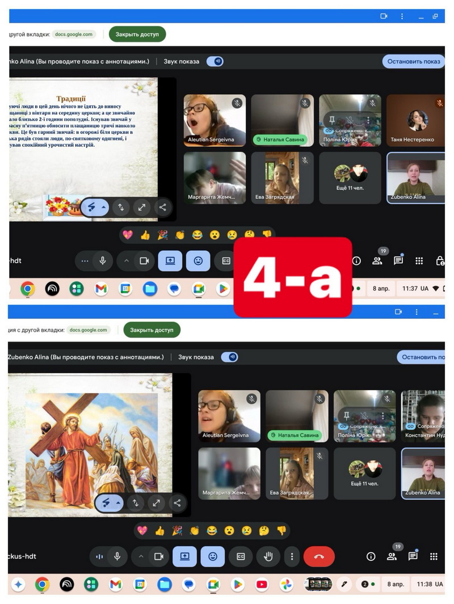The height and width of the screenshot is (604, 454).
Task: Expand the presentation using the lower fullscreen arrows icon
Action: pyautogui.click(x=156, y=502)
